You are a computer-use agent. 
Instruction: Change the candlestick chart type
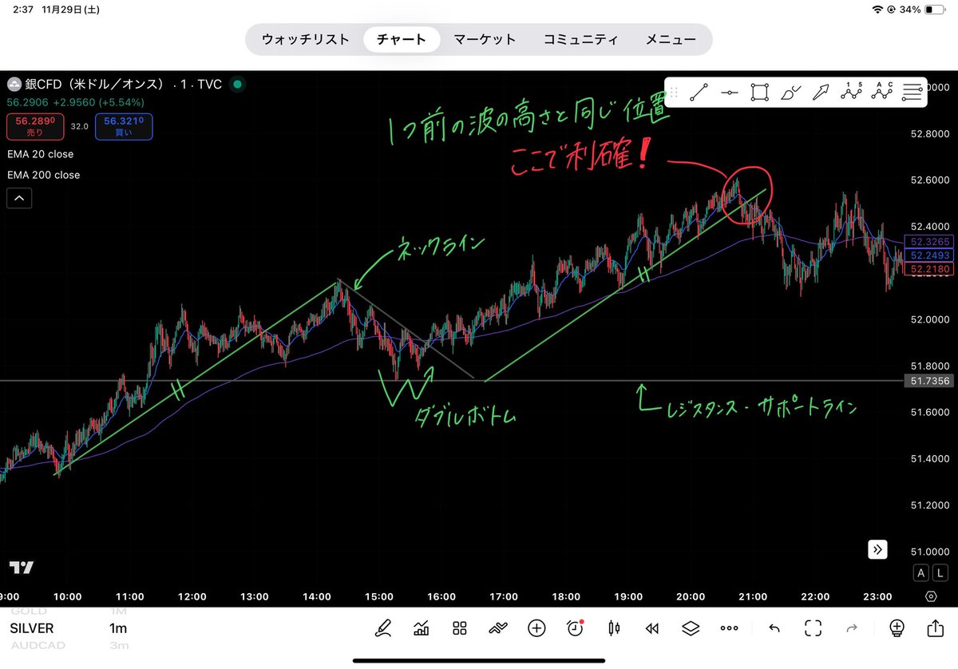click(x=614, y=628)
